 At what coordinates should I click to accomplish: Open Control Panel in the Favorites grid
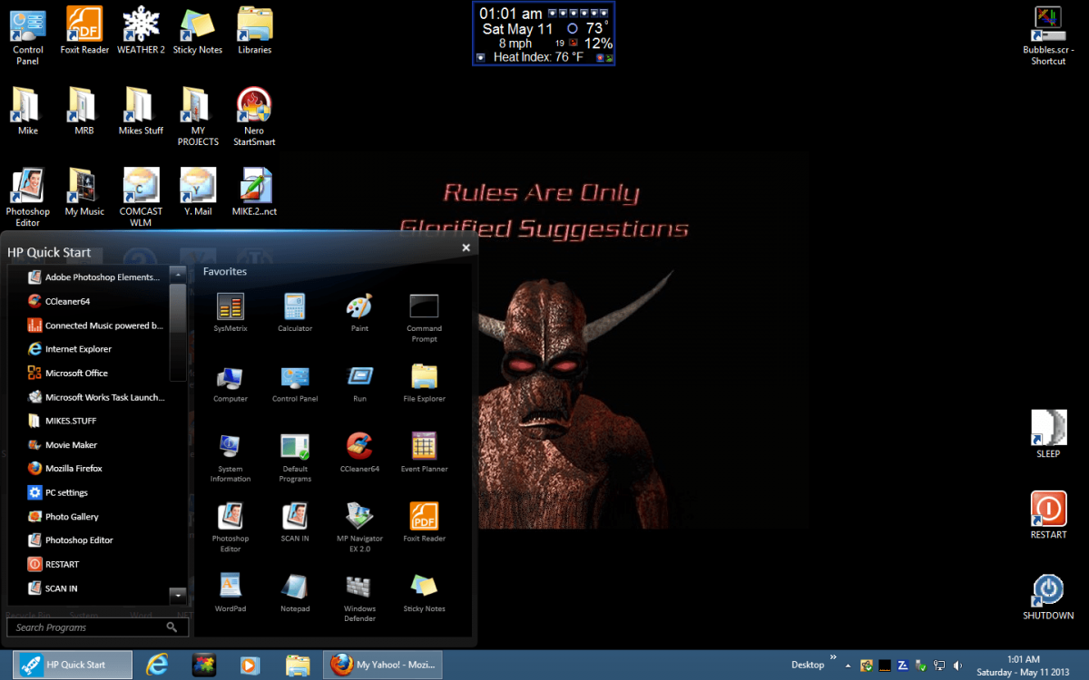coord(295,384)
